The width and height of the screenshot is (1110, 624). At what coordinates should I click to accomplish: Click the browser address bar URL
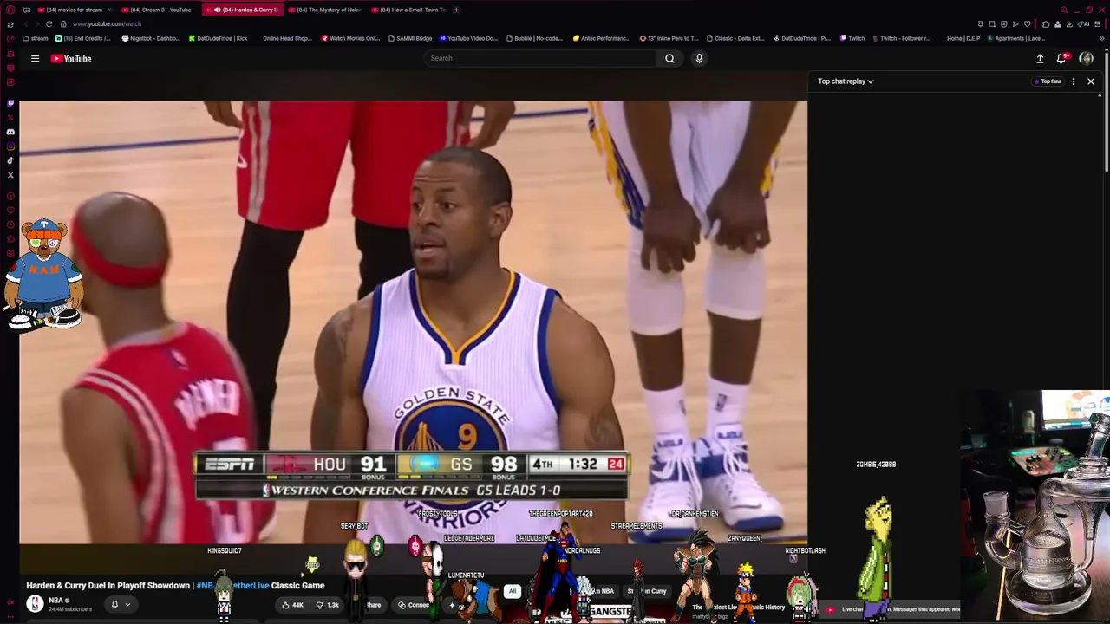[107, 24]
